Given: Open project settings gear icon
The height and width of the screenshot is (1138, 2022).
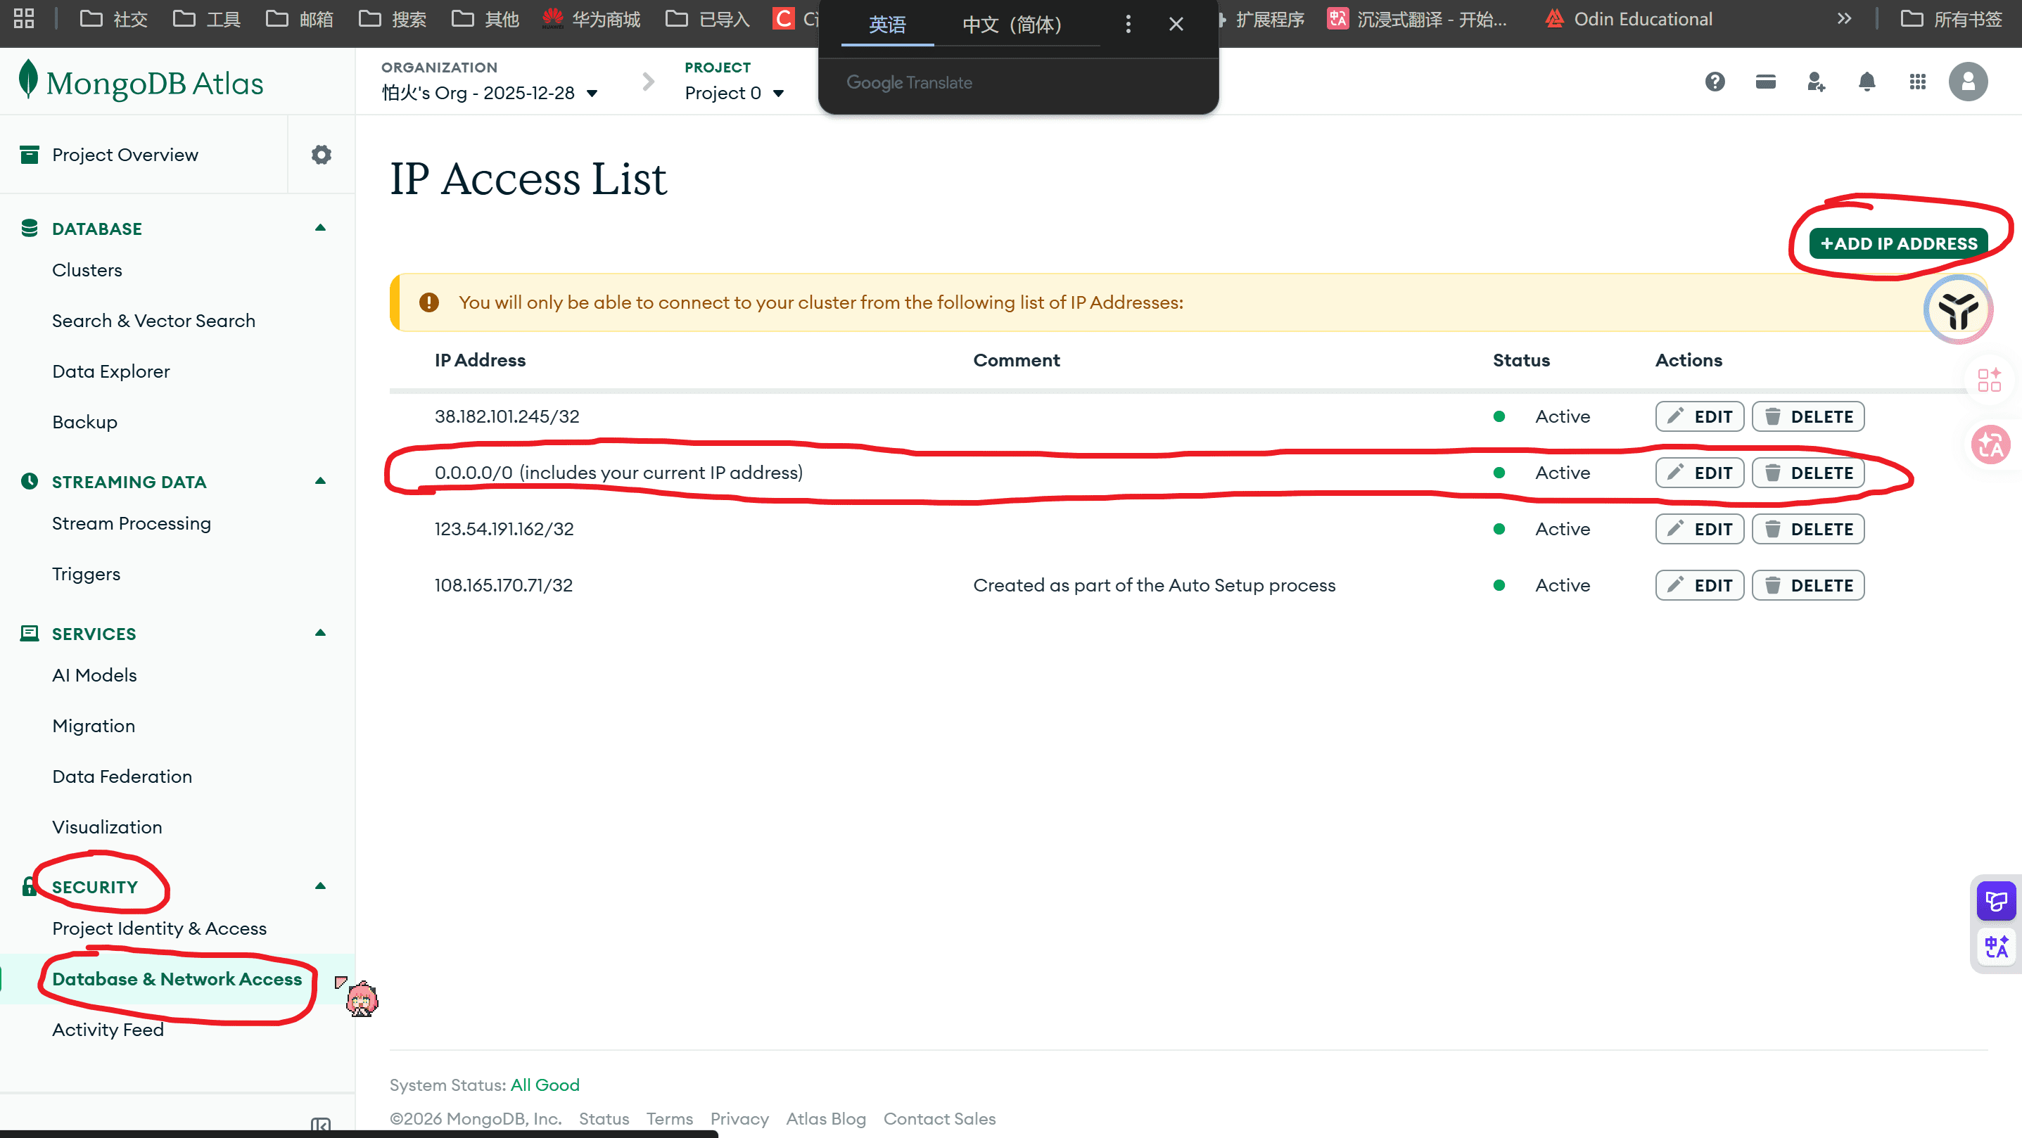Looking at the screenshot, I should pos(321,155).
